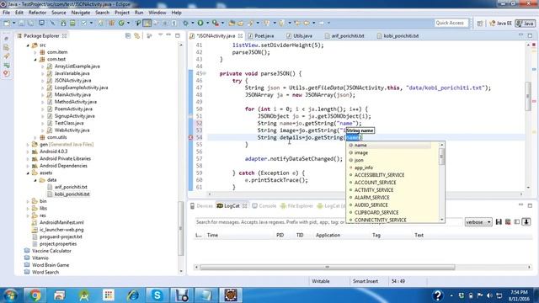
Task: Click the Quick Access search field
Action: (x=451, y=23)
